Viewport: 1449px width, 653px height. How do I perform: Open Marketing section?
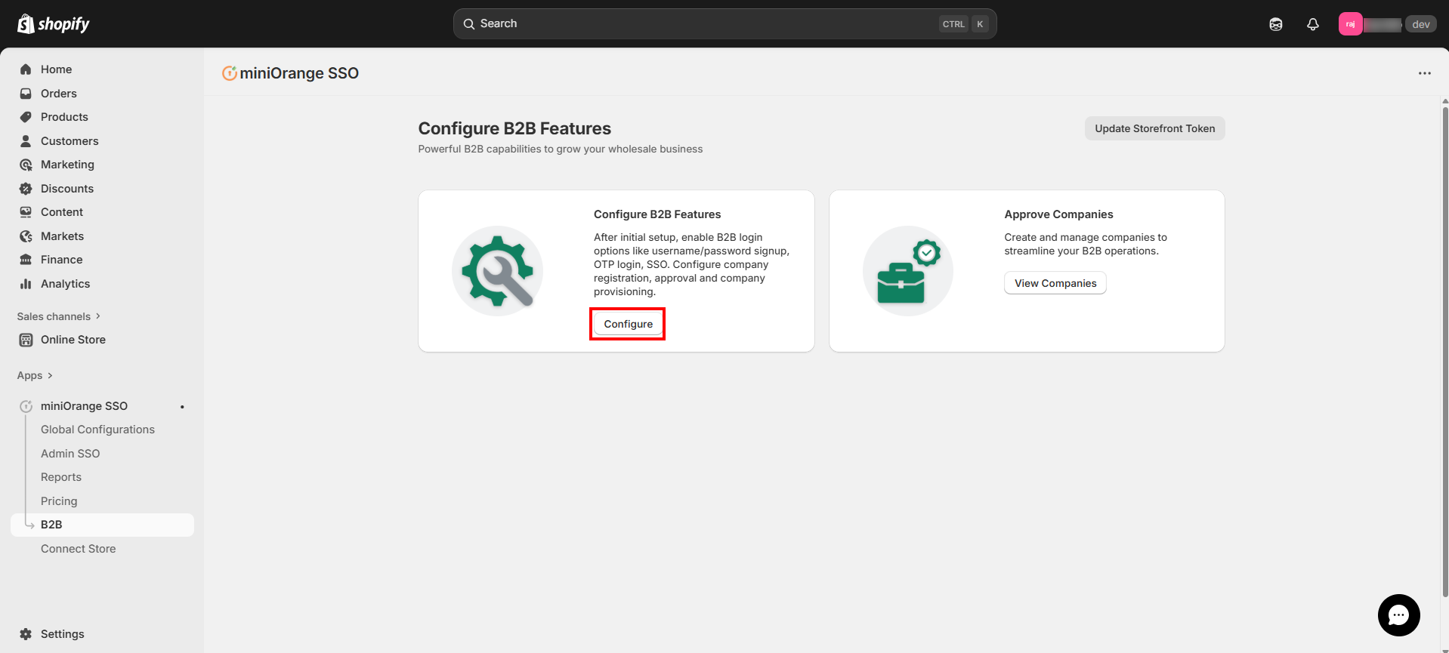[x=102, y=165]
